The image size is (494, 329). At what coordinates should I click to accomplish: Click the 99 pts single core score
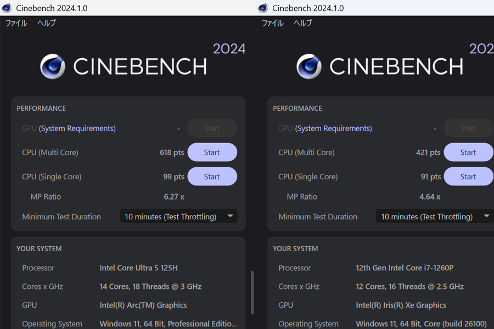(173, 177)
